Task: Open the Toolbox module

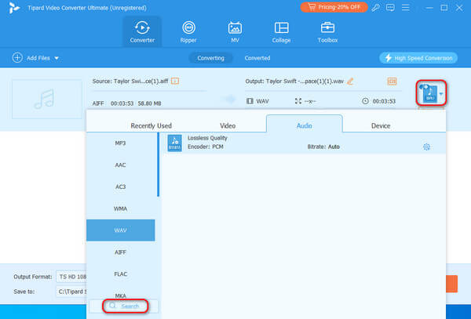Action: click(x=327, y=32)
